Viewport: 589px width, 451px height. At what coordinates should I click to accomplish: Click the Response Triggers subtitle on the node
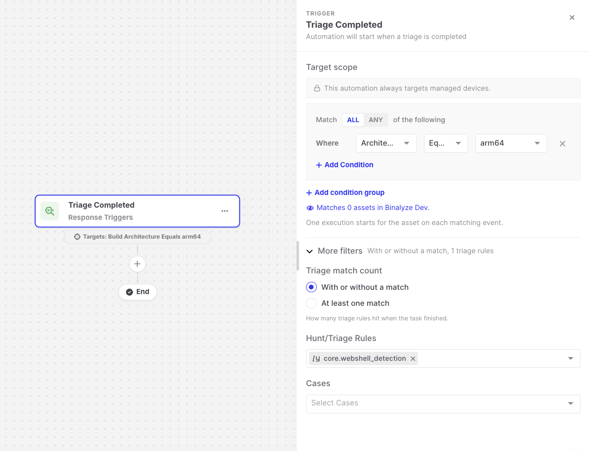[101, 218]
